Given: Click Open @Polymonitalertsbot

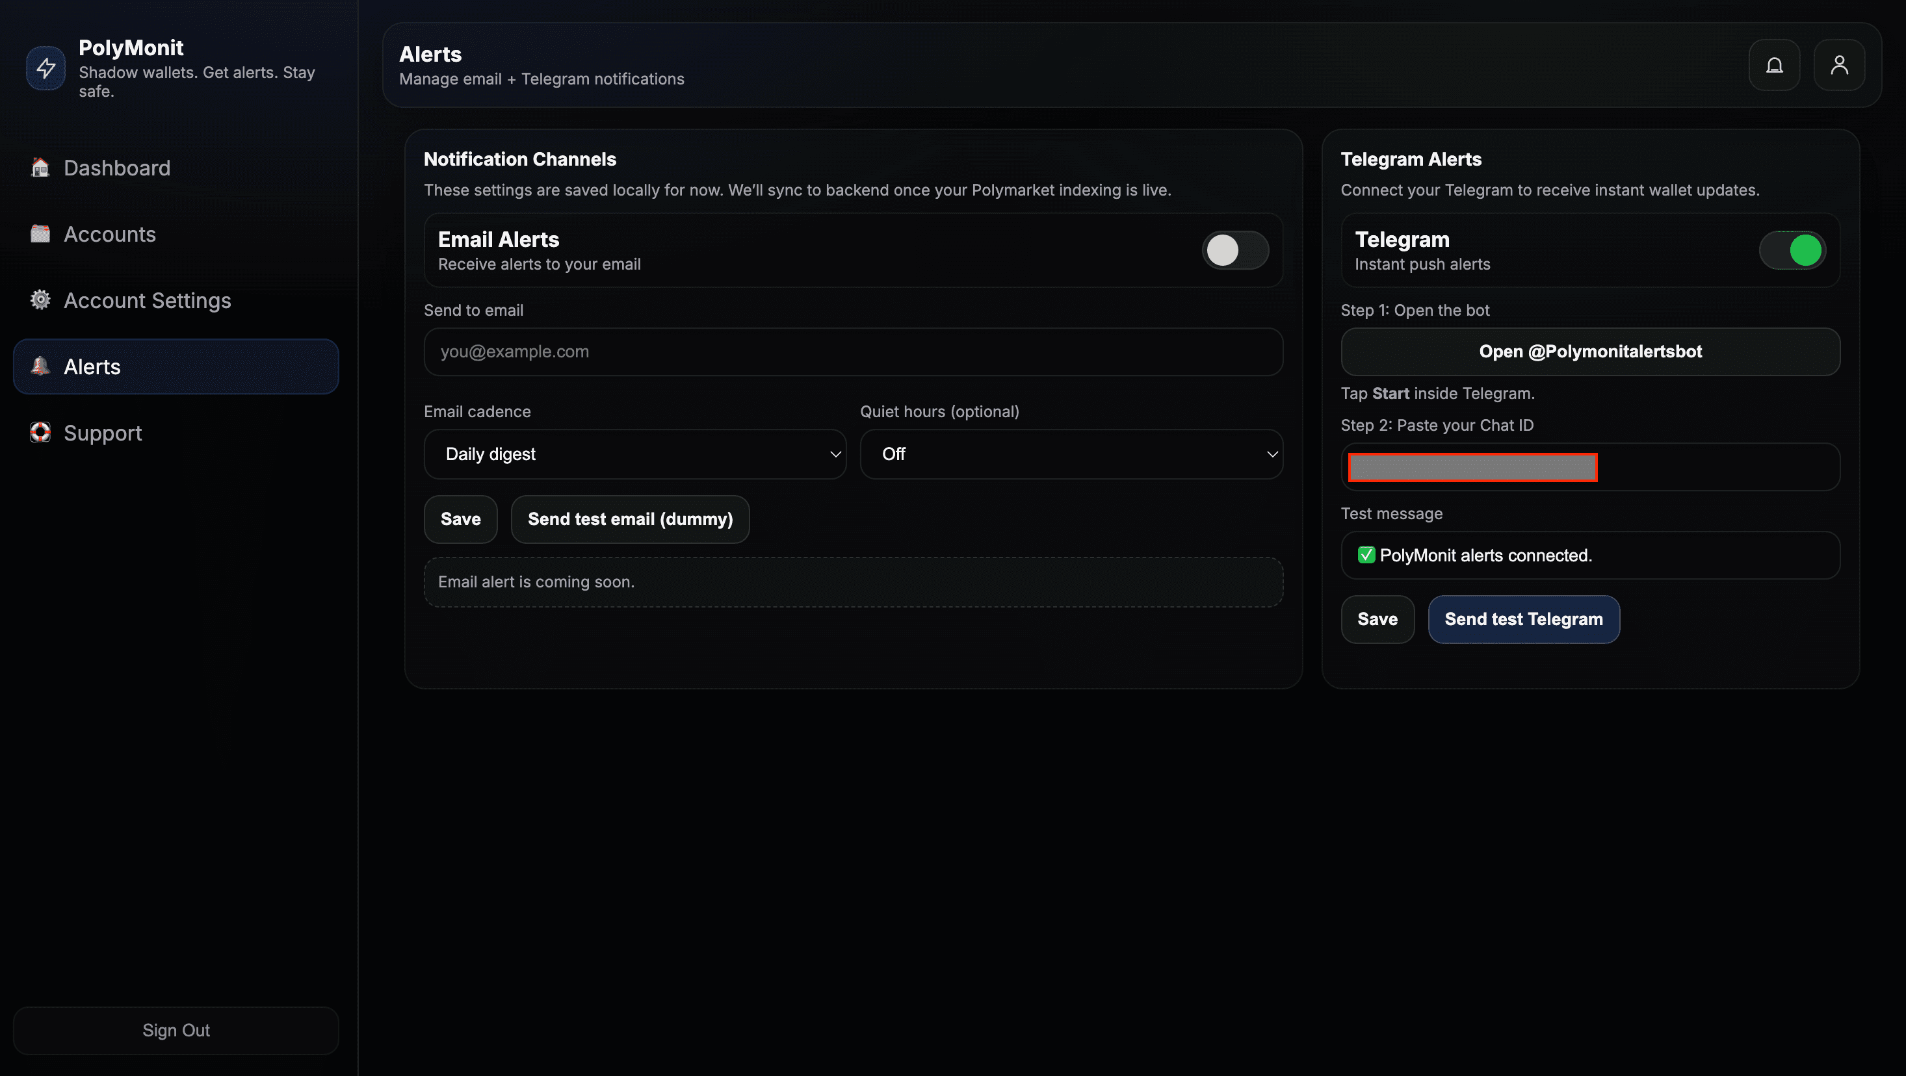Looking at the screenshot, I should pos(1590,352).
